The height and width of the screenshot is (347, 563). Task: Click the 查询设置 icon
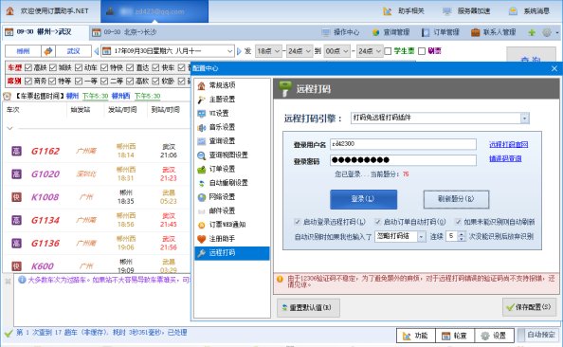tap(202, 141)
